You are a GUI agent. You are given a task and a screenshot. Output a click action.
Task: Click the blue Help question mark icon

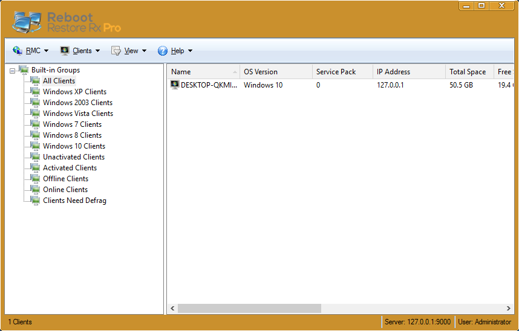(163, 51)
